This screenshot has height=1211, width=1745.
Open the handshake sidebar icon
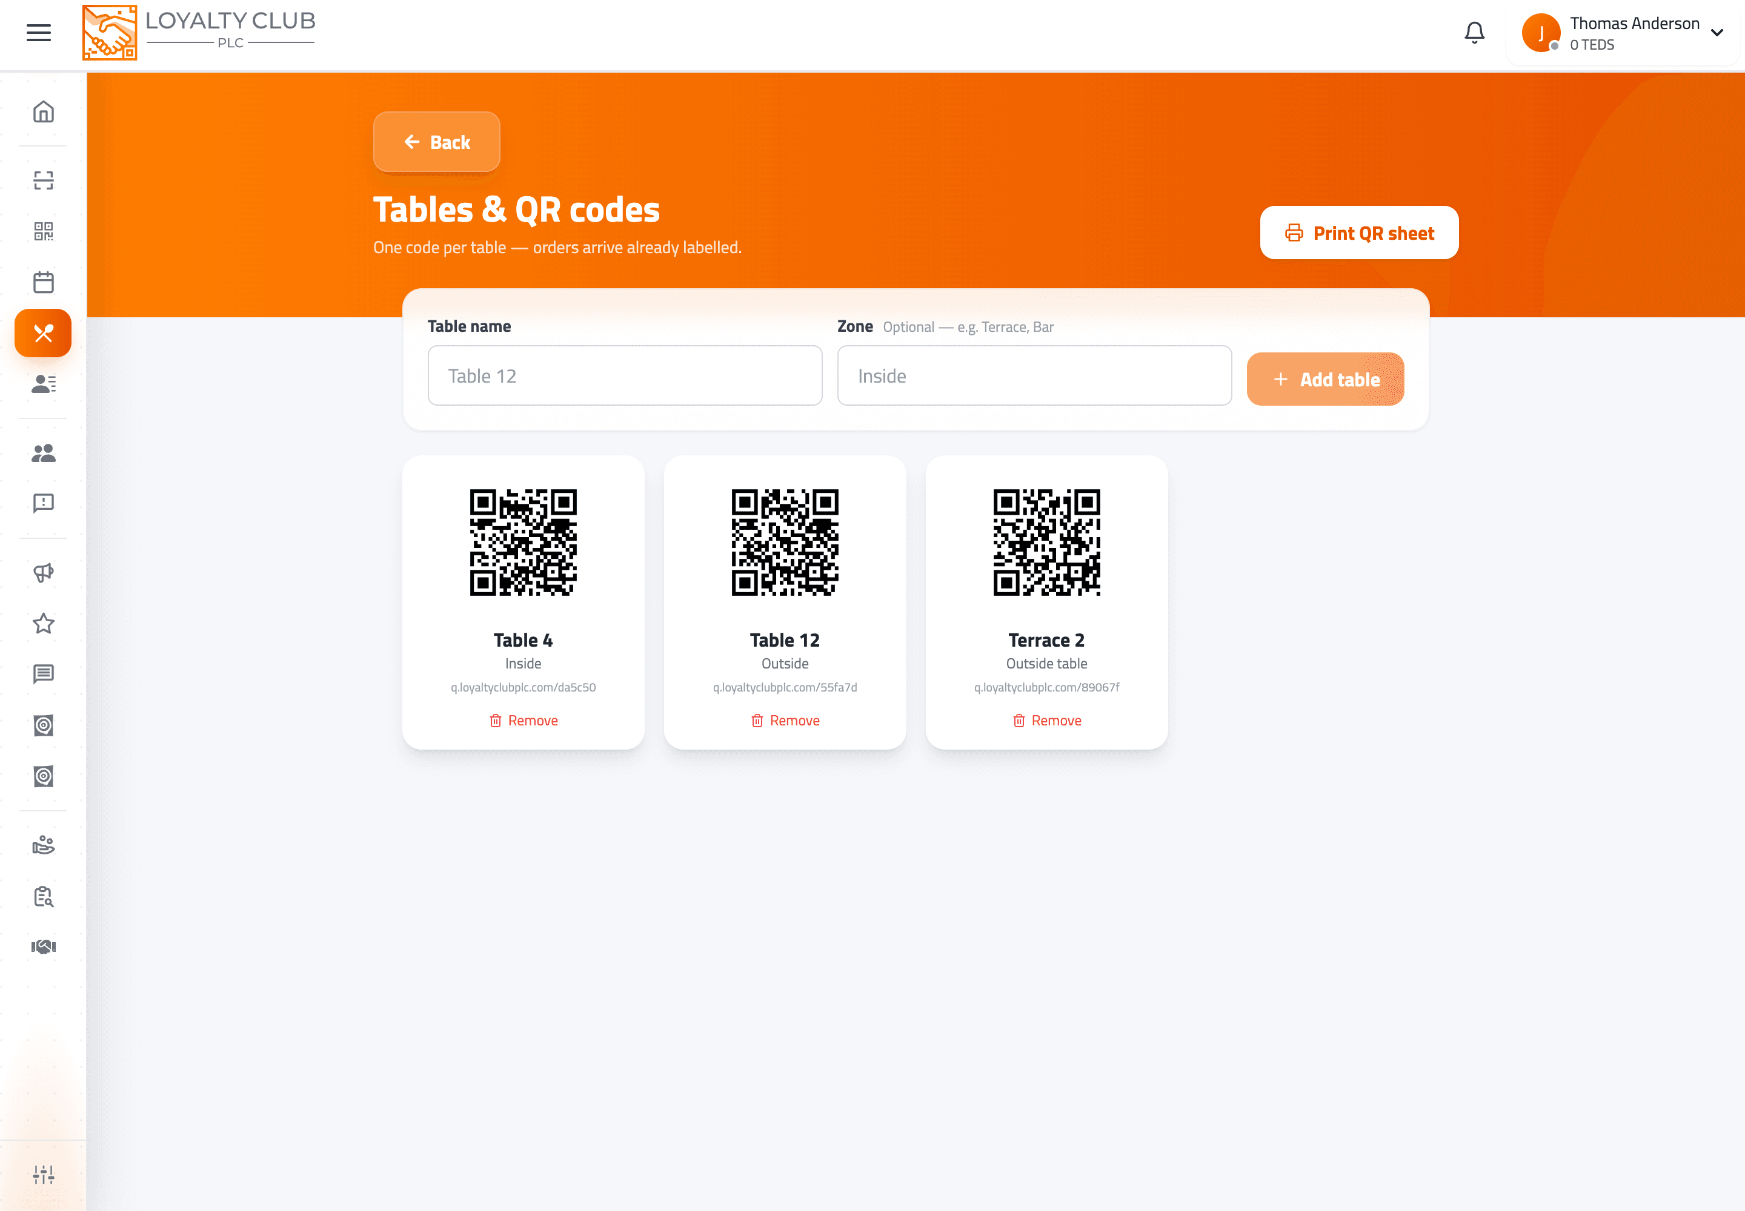point(43,947)
